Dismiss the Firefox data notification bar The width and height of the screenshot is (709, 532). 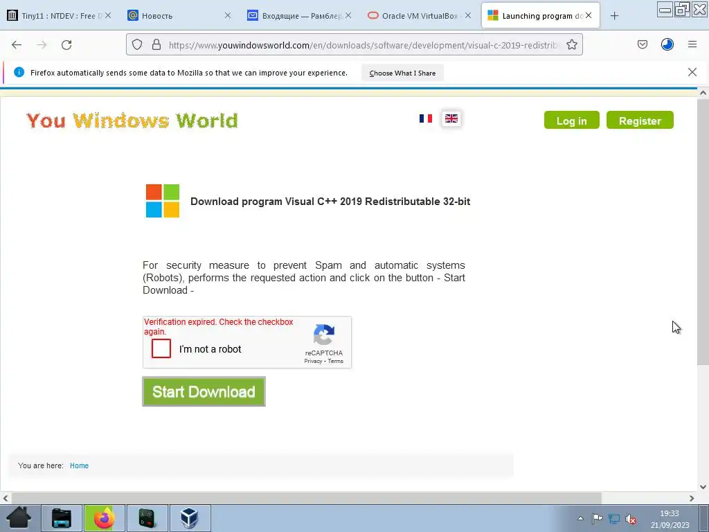pyautogui.click(x=692, y=72)
